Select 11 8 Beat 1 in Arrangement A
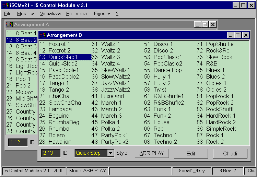This screenshot has height=177, width=257. pos(21,34)
